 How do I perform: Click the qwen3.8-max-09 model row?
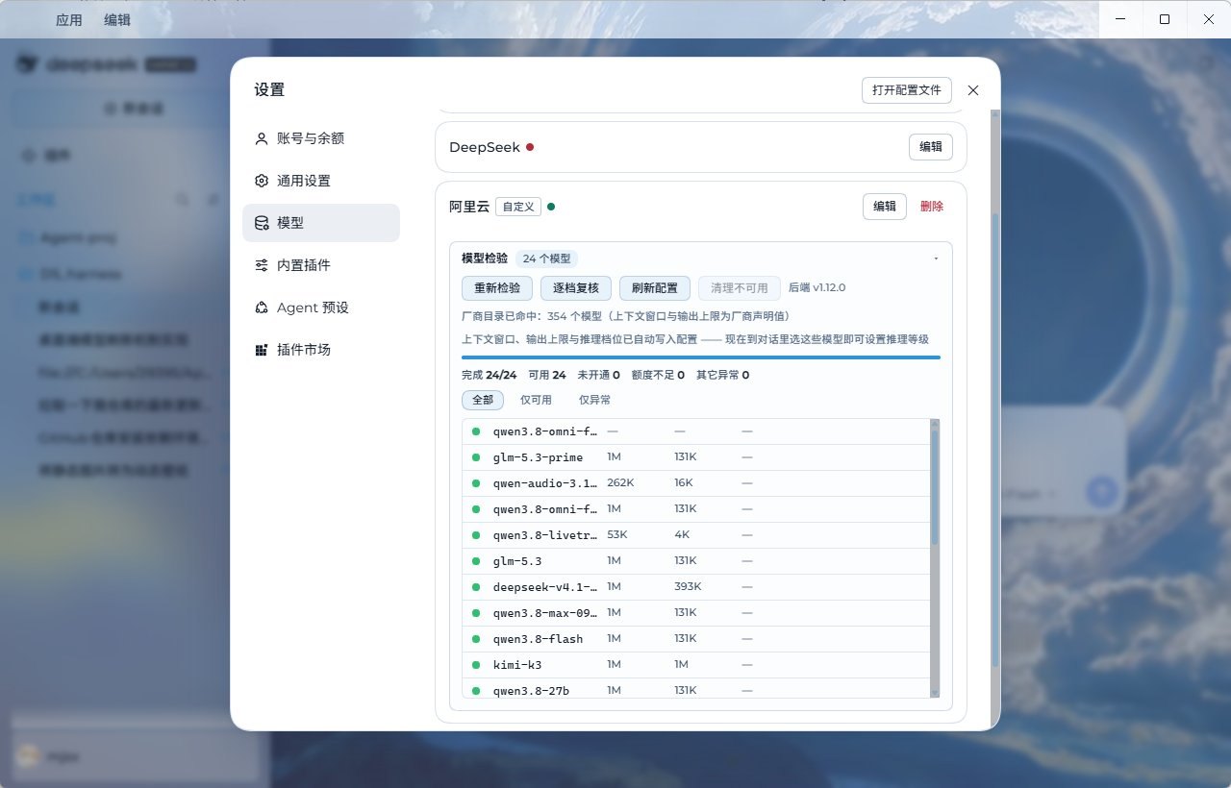pos(695,613)
